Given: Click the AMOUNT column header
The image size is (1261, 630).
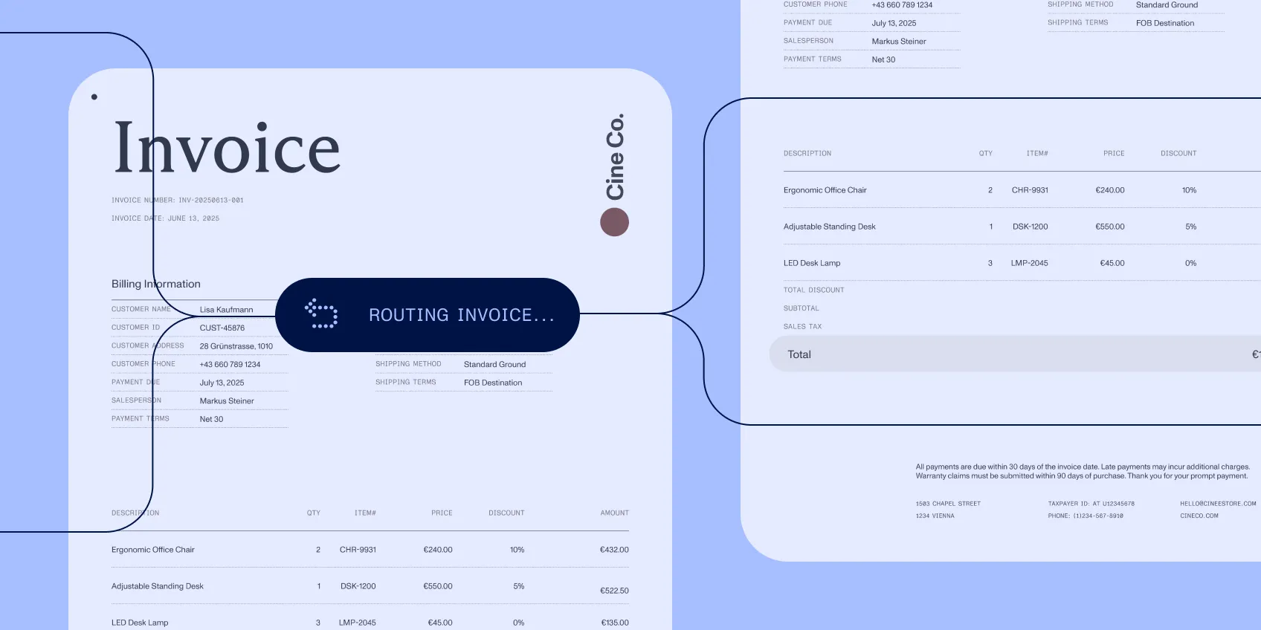Looking at the screenshot, I should pos(614,513).
